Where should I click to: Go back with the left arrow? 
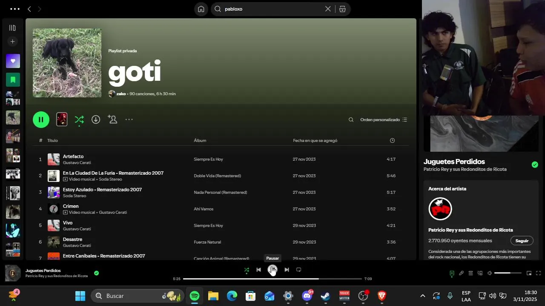29,9
